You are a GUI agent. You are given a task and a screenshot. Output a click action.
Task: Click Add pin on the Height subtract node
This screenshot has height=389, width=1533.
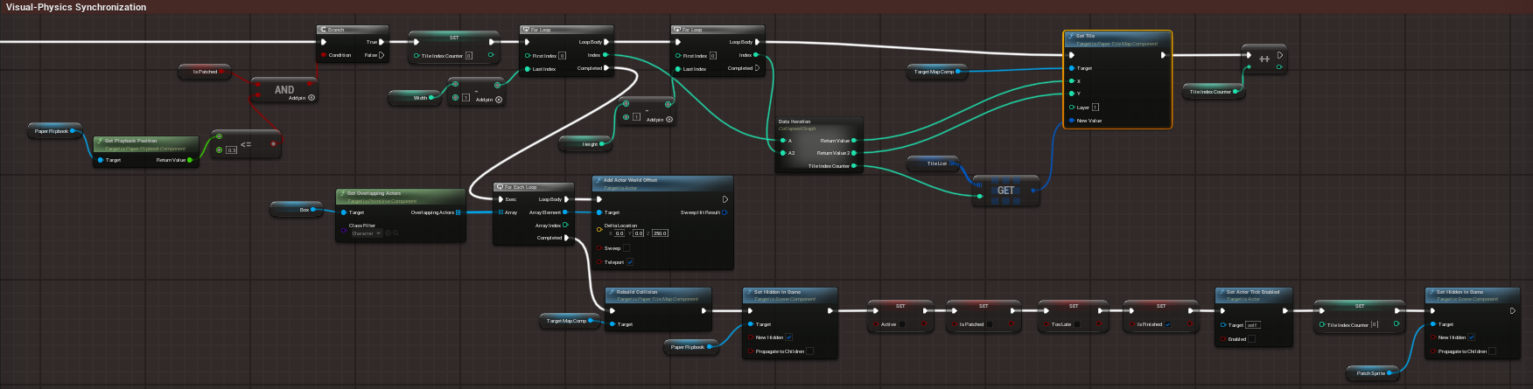(x=659, y=120)
